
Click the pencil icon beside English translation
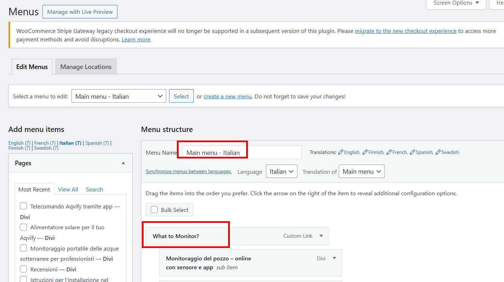point(341,152)
